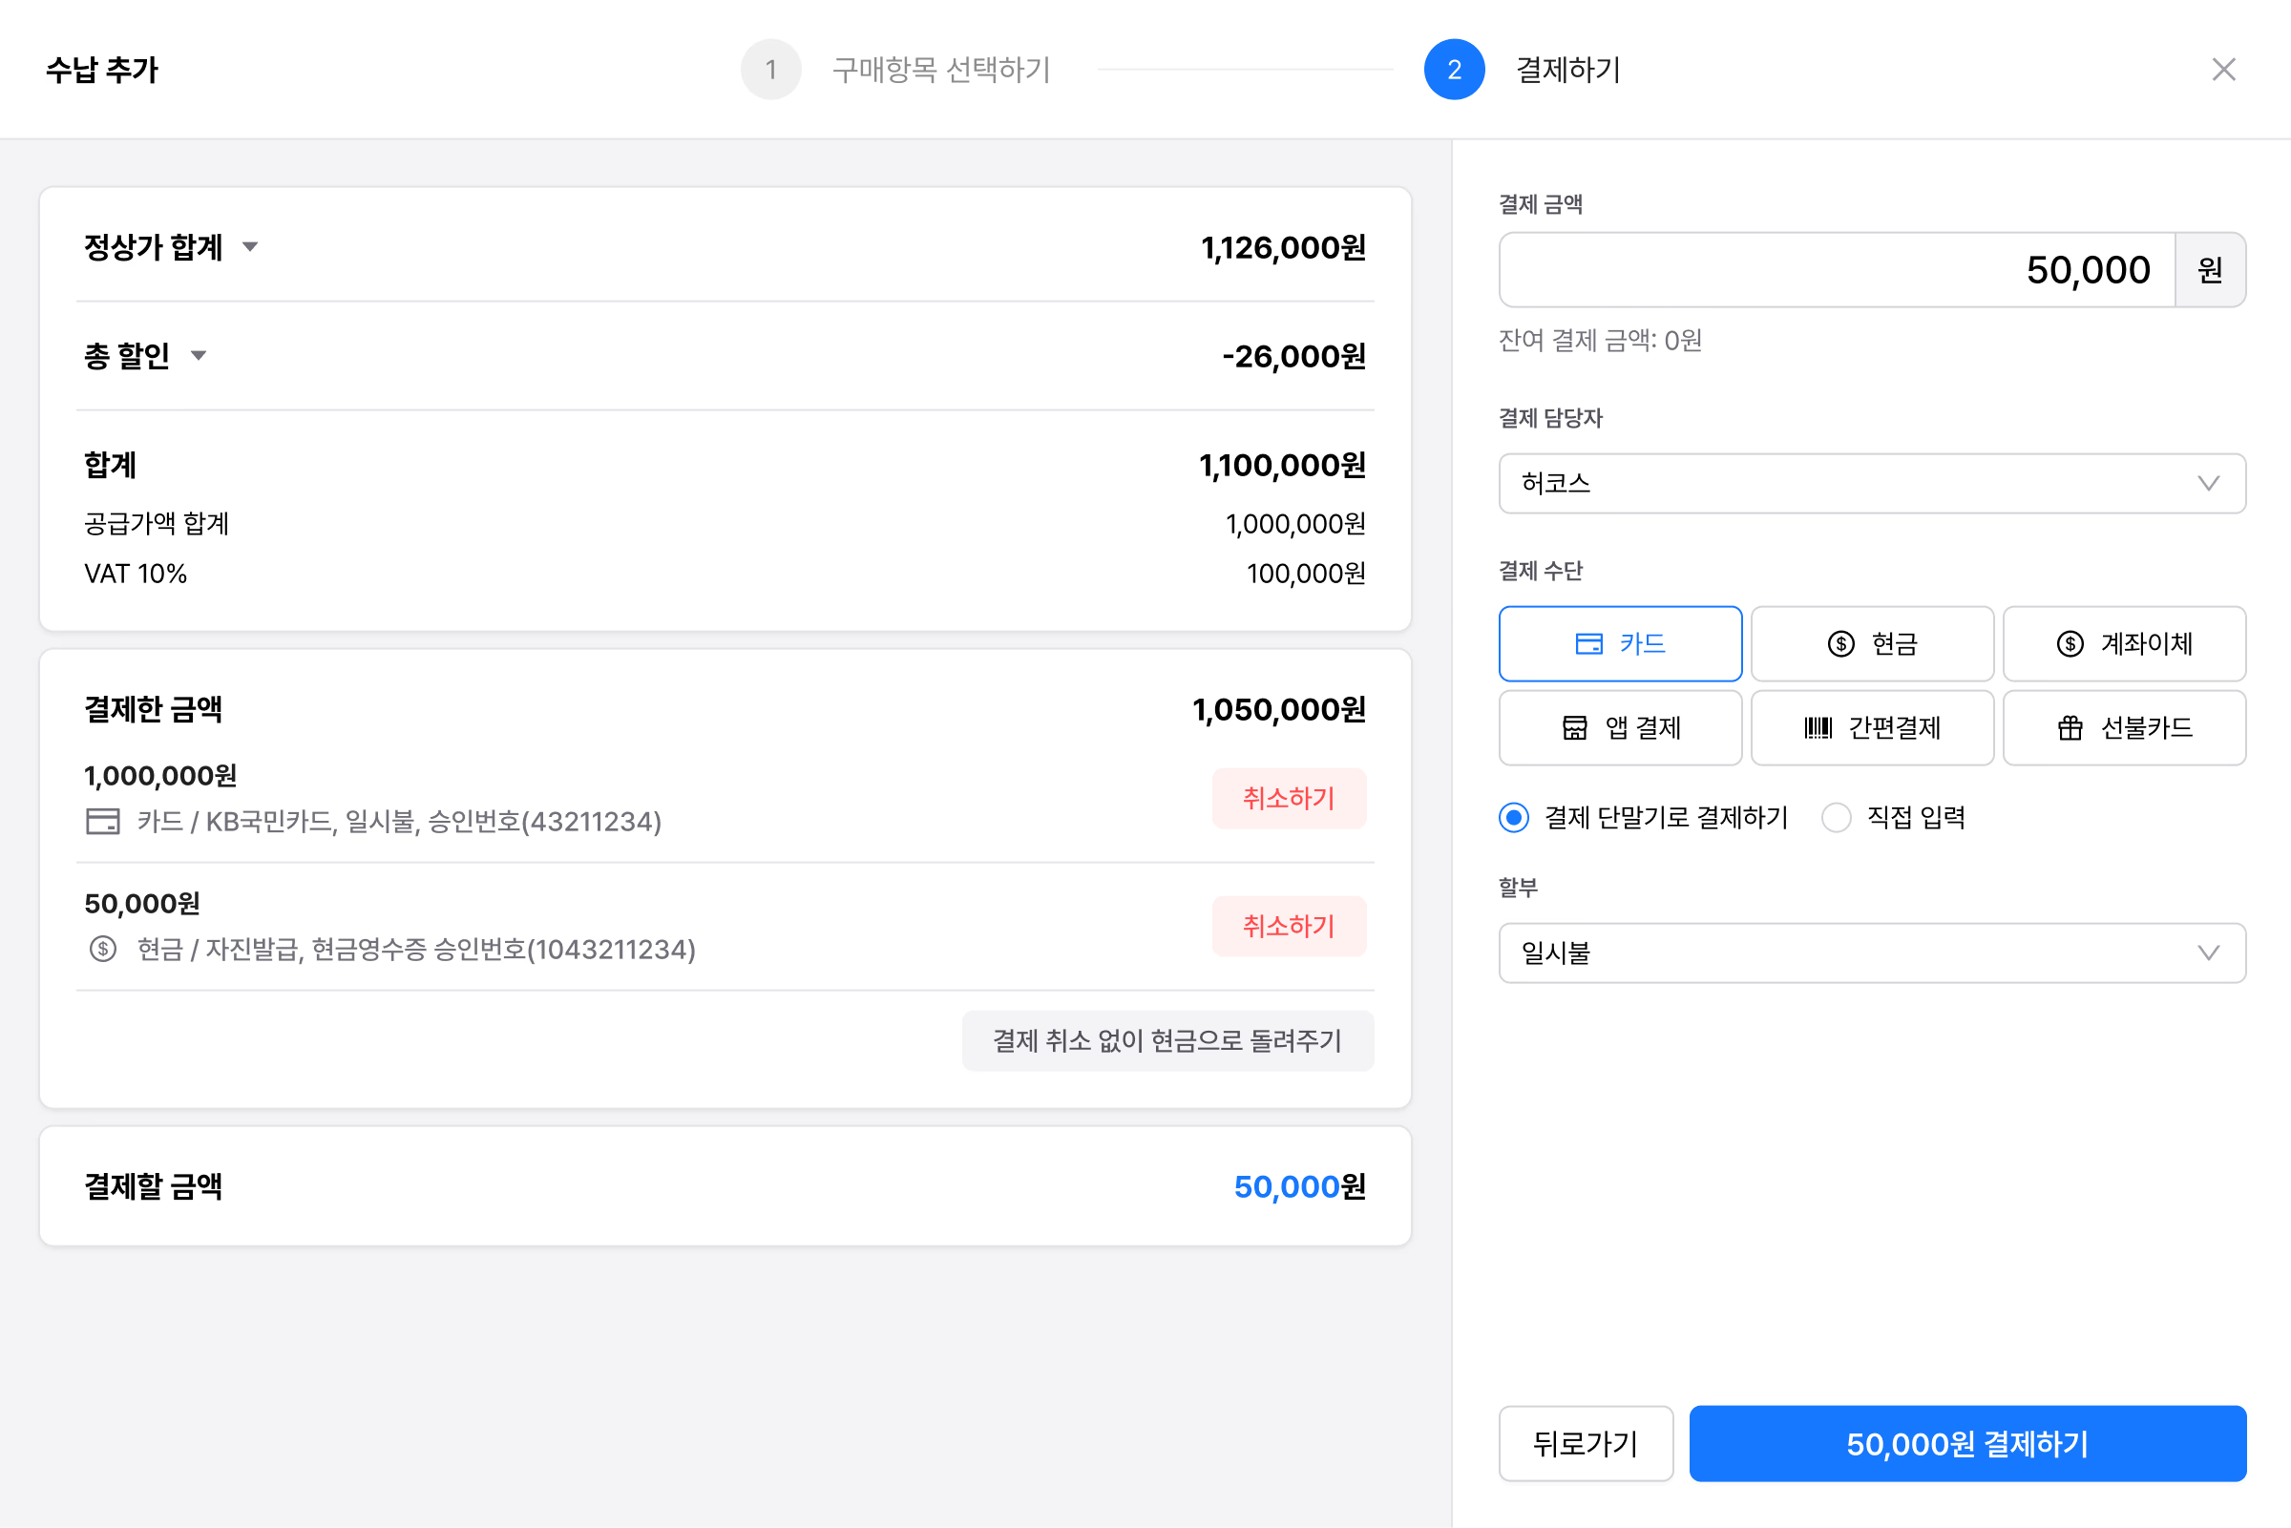
Task: Go to step 1 구매항목 선택하기
Action: (x=770, y=69)
